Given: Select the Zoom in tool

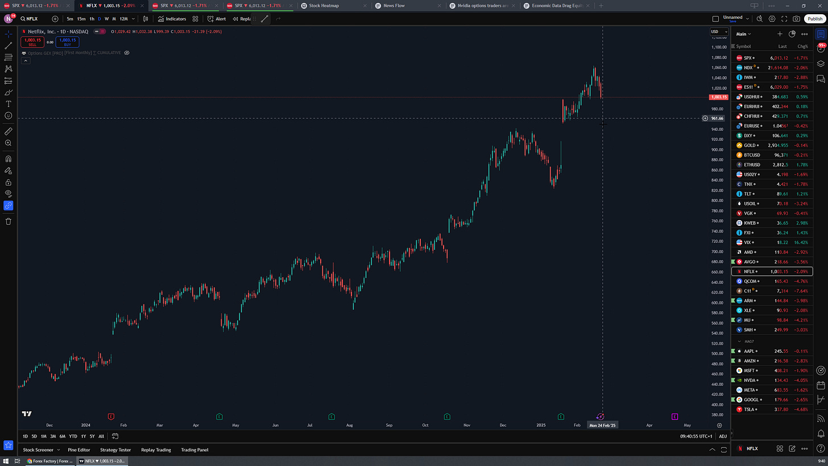Looking at the screenshot, I should (x=9, y=143).
